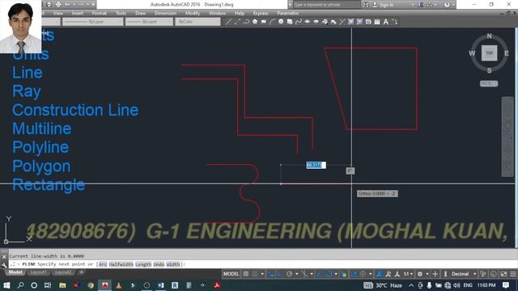
Task: Open the ByLayer lineweight dropdown
Action: click(x=149, y=22)
